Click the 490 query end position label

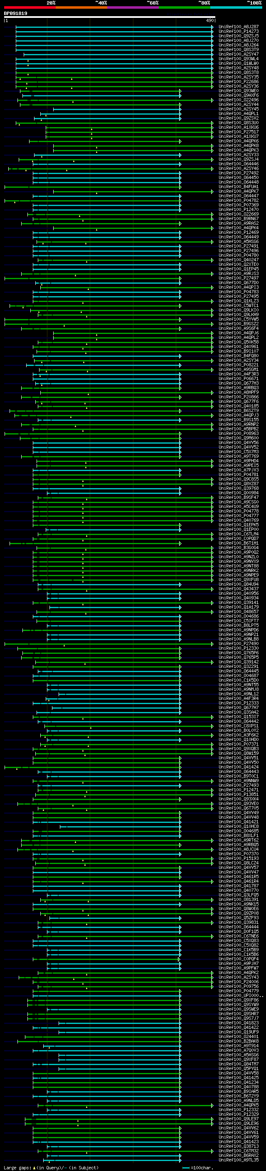pyautogui.click(x=210, y=20)
